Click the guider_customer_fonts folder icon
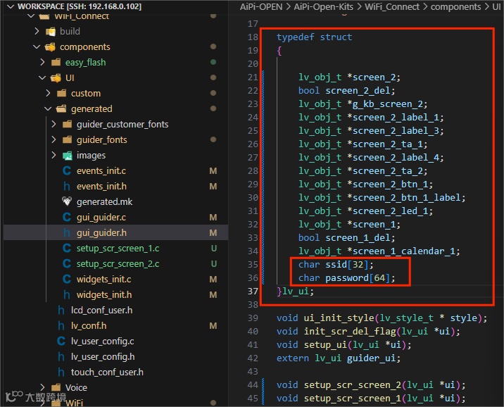Screen dimensions: 504x407 point(67,124)
